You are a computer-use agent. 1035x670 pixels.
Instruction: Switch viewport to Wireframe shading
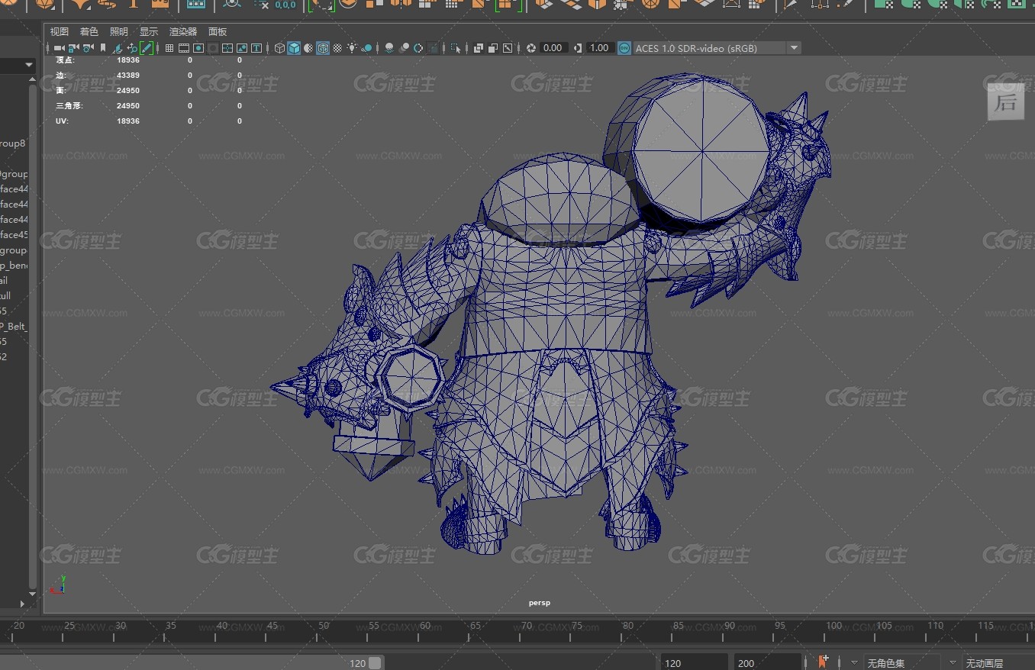point(280,48)
